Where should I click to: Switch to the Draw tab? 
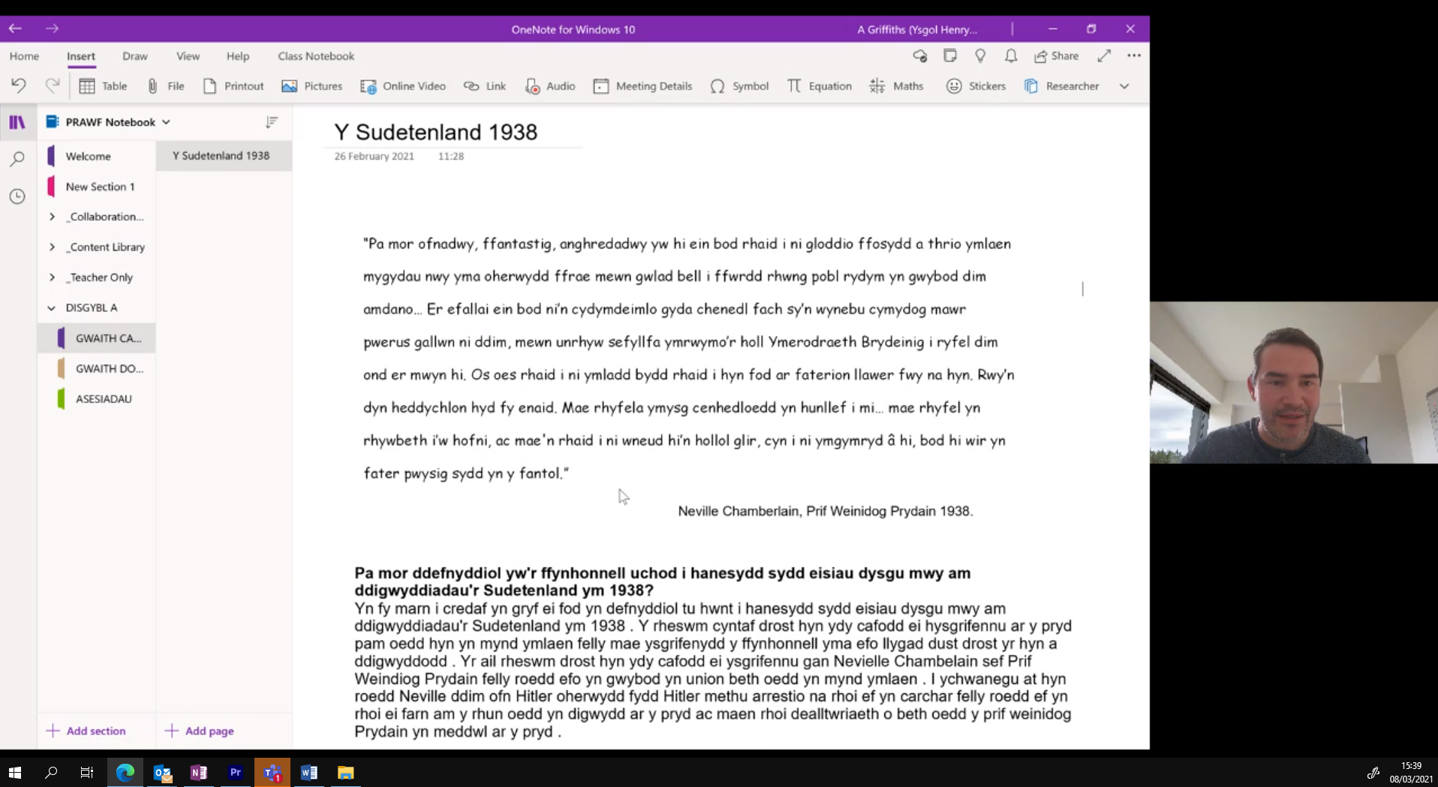(x=135, y=56)
